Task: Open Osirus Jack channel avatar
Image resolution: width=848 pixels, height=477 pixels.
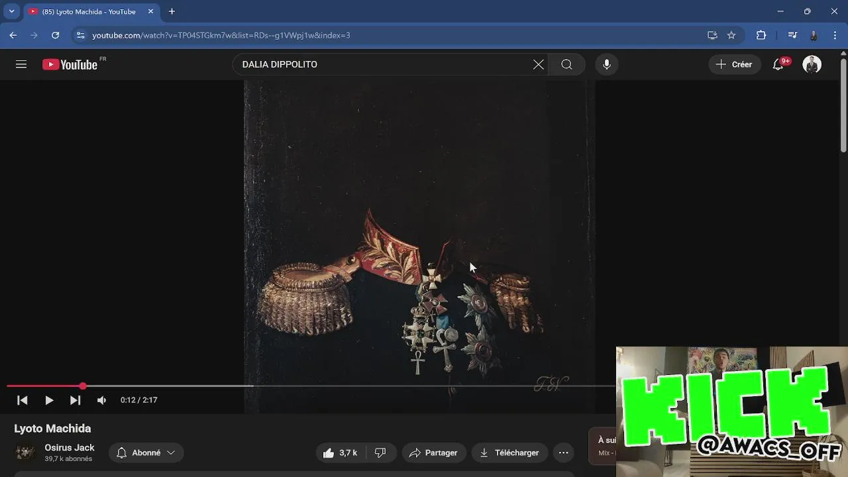Action: [25, 452]
